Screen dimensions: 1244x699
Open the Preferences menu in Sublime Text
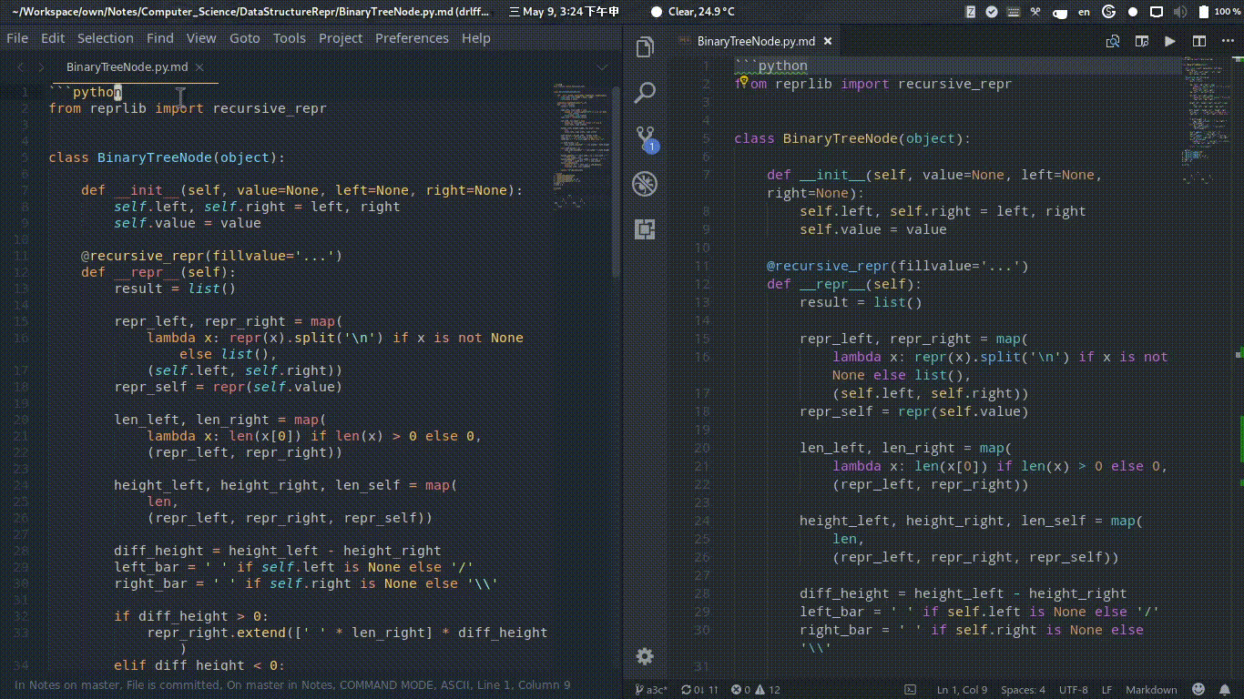click(x=412, y=37)
